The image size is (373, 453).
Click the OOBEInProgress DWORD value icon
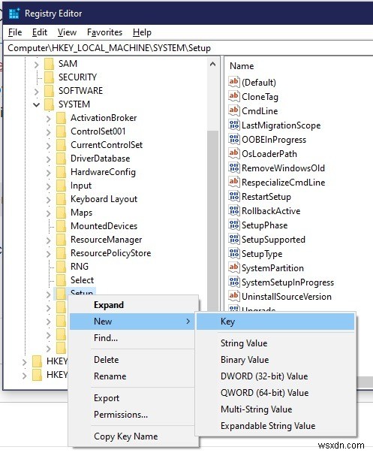point(234,139)
